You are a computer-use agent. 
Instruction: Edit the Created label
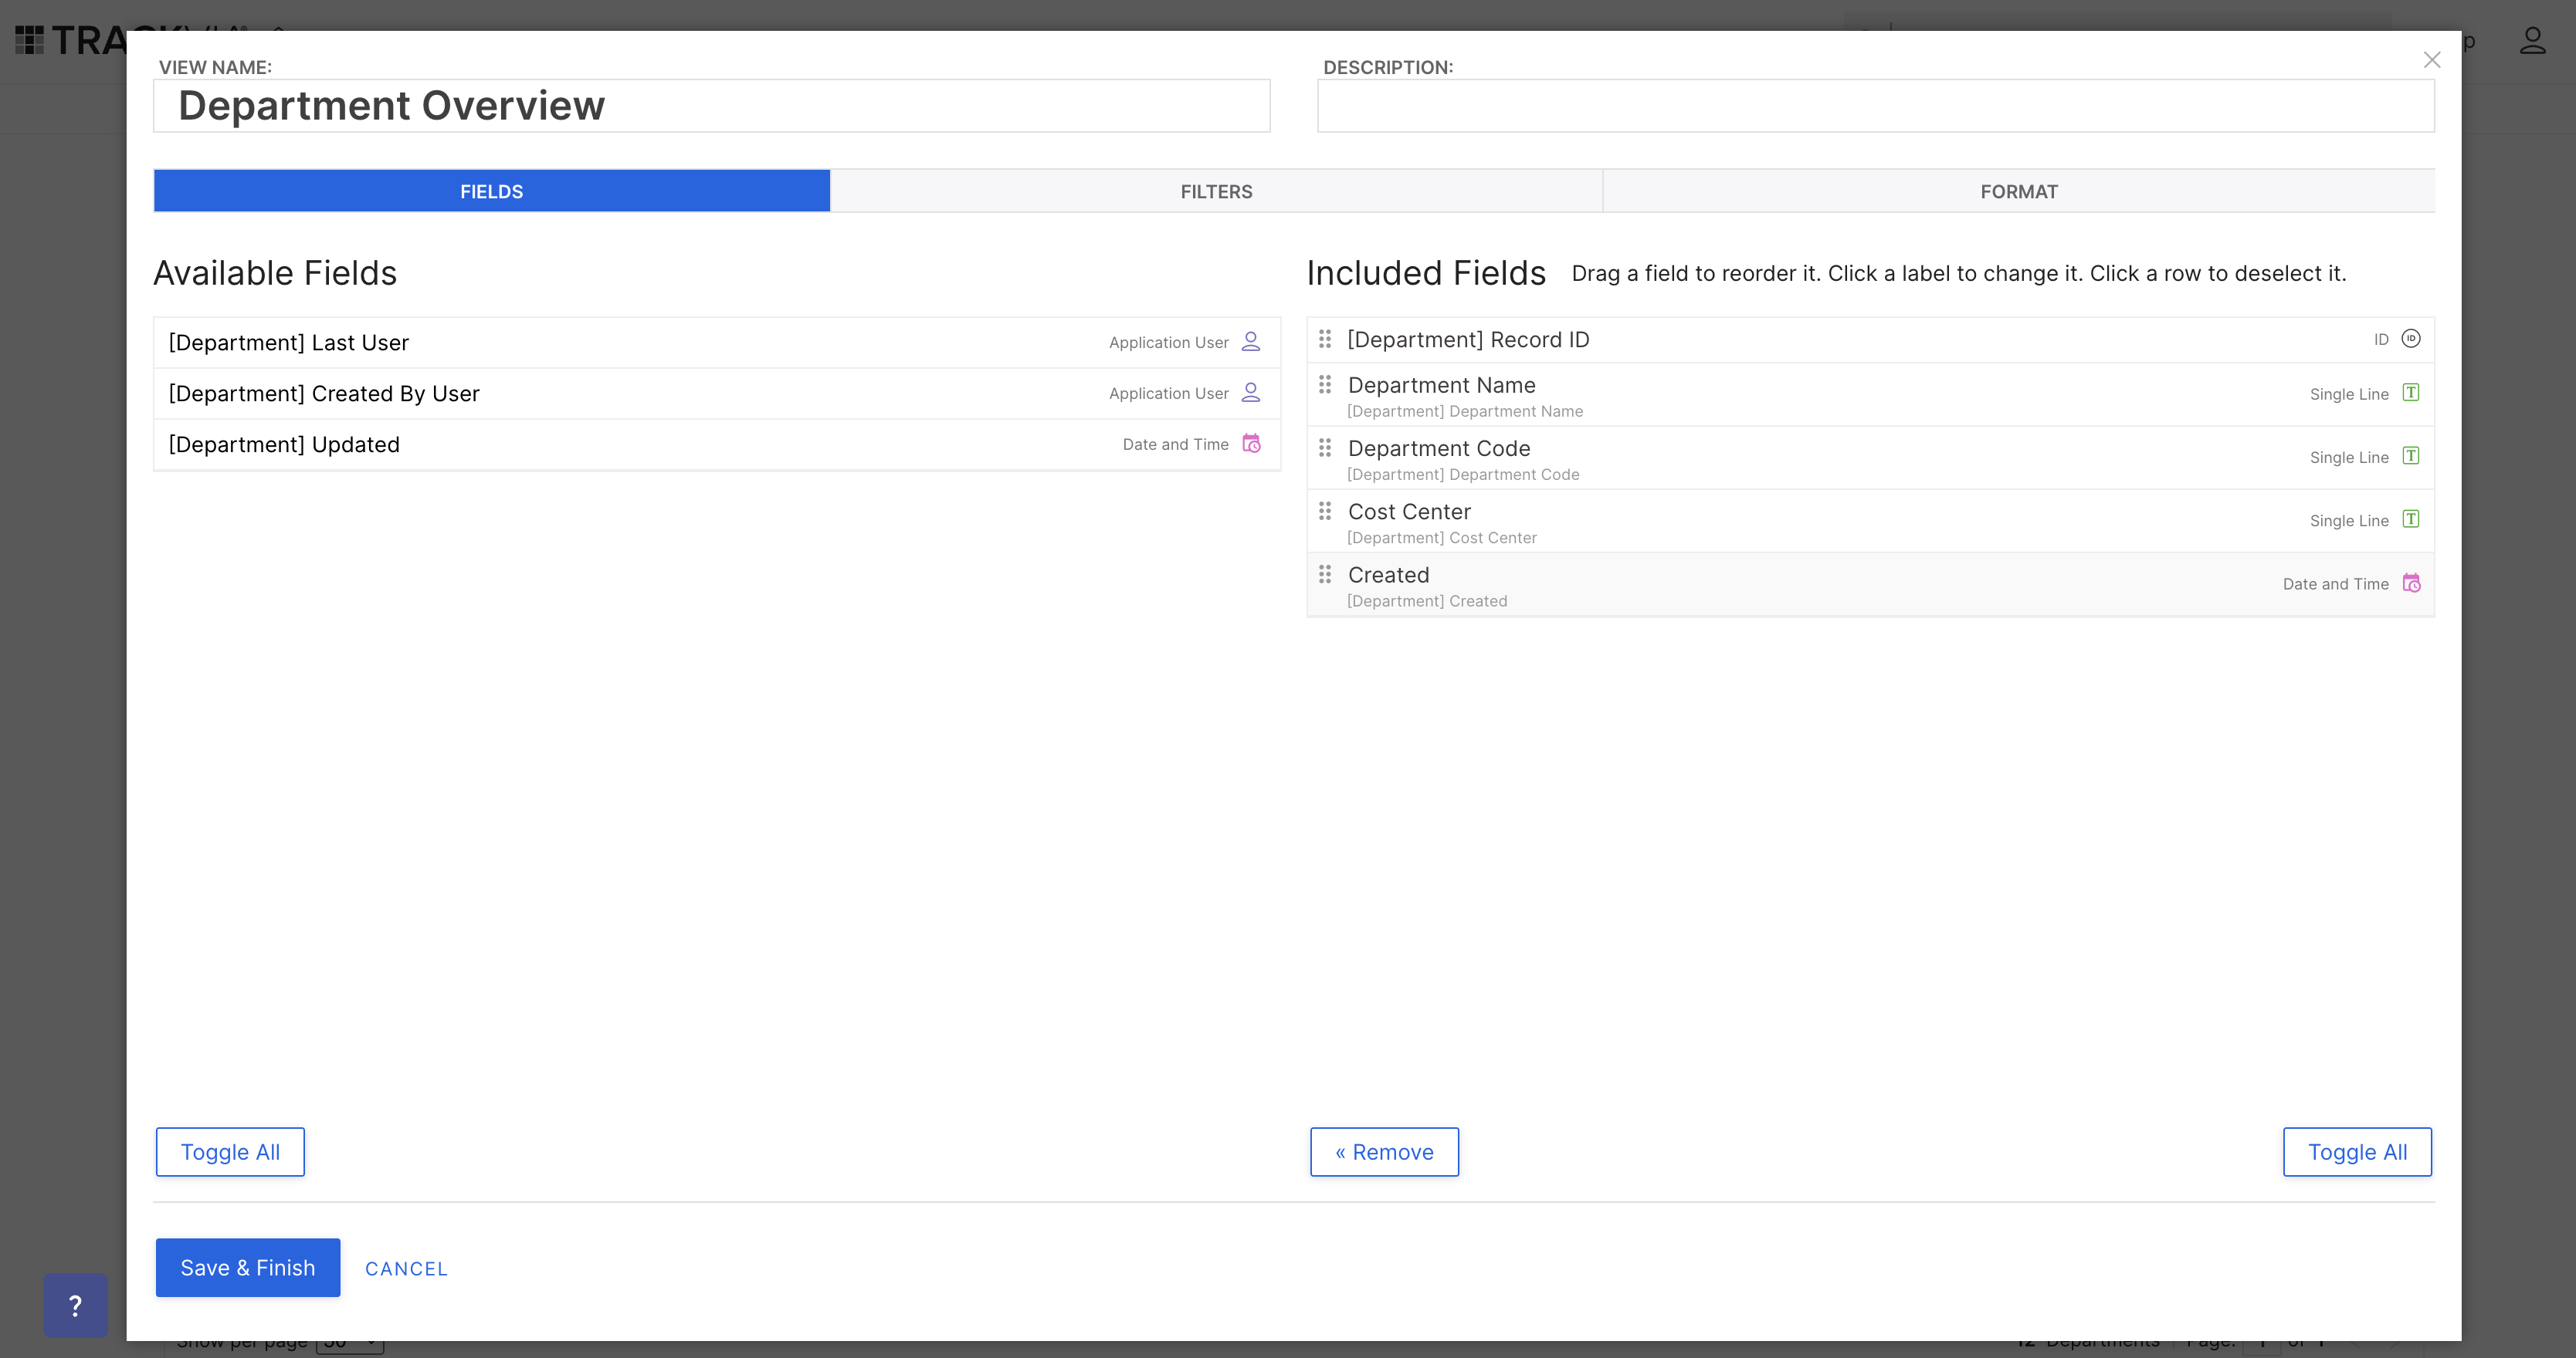coord(1388,575)
